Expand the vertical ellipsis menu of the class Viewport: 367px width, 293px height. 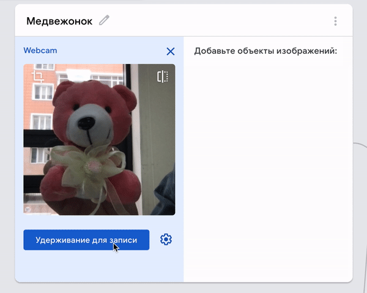(x=335, y=21)
